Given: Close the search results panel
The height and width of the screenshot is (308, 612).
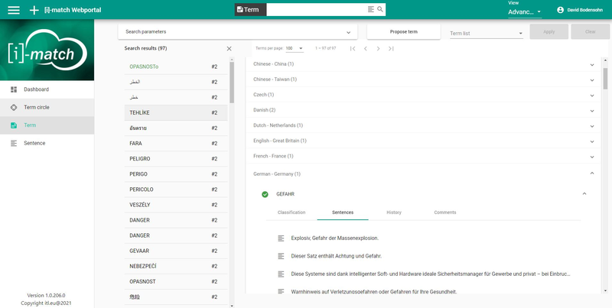Looking at the screenshot, I should 229,48.
